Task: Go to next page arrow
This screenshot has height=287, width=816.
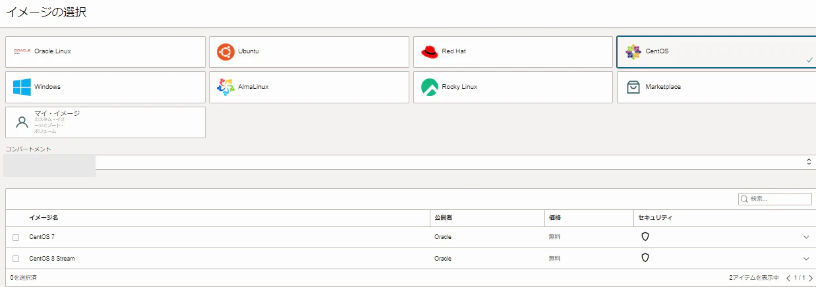Action: pyautogui.click(x=811, y=278)
